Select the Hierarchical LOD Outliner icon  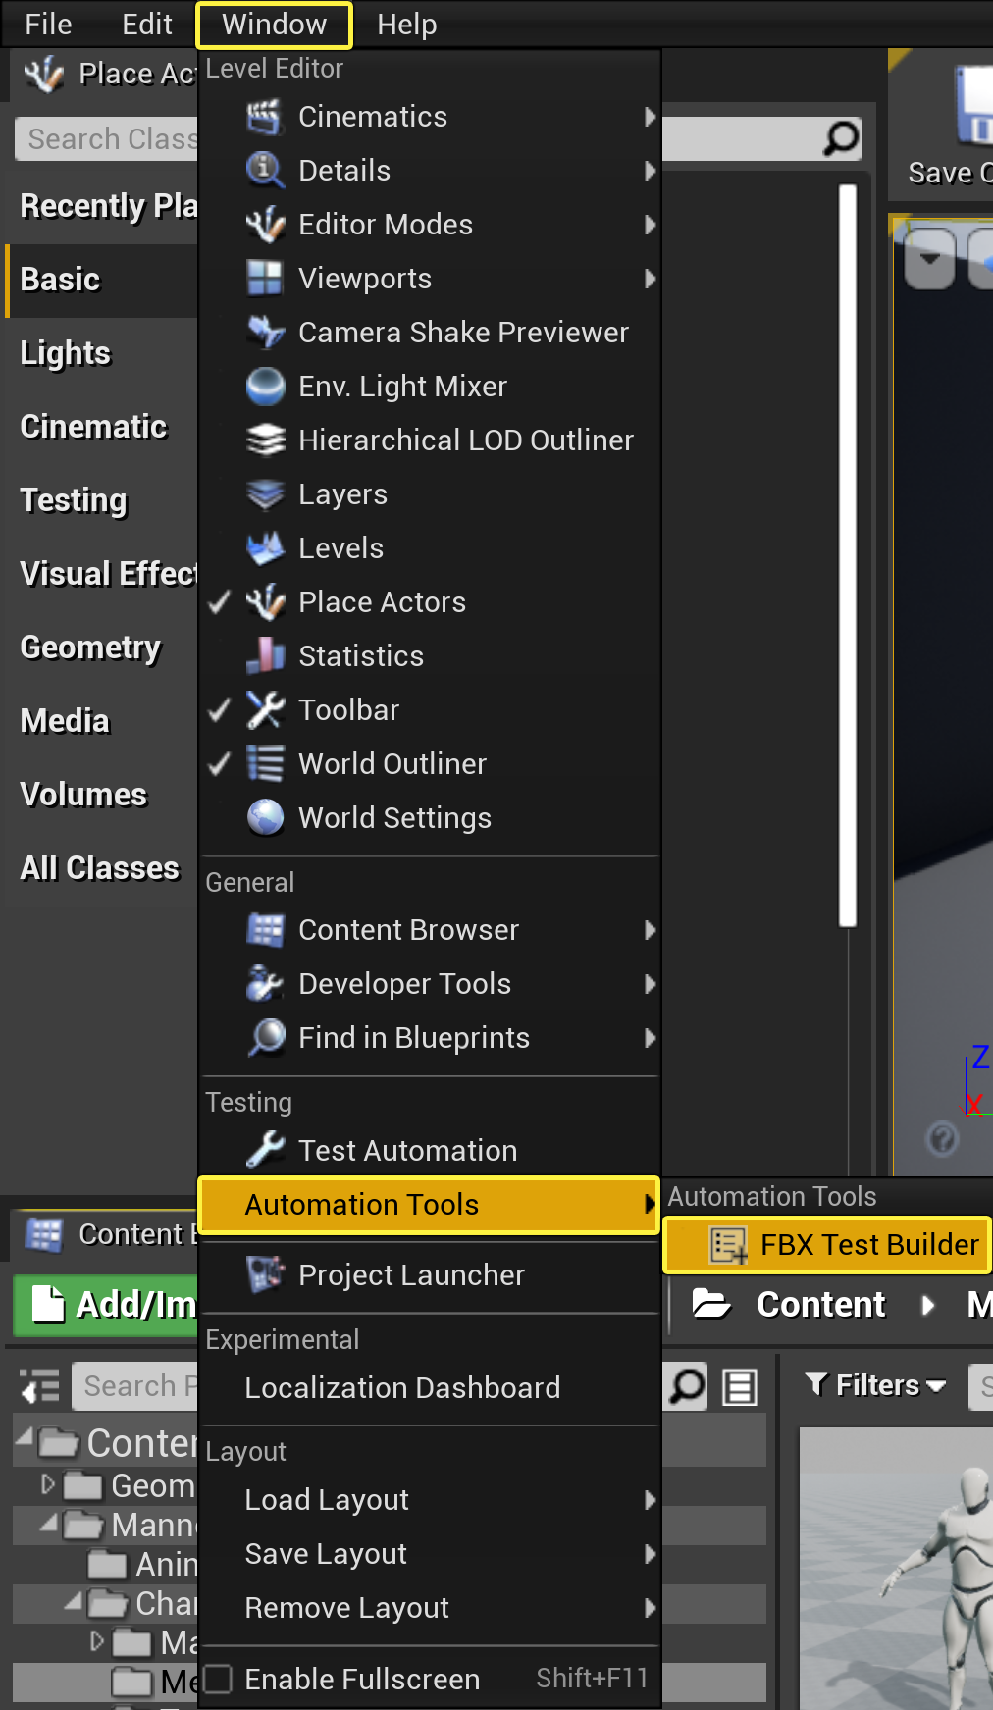click(265, 440)
